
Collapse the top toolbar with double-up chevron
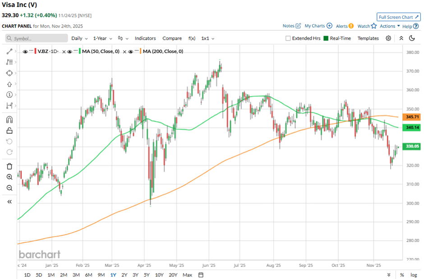point(401,38)
